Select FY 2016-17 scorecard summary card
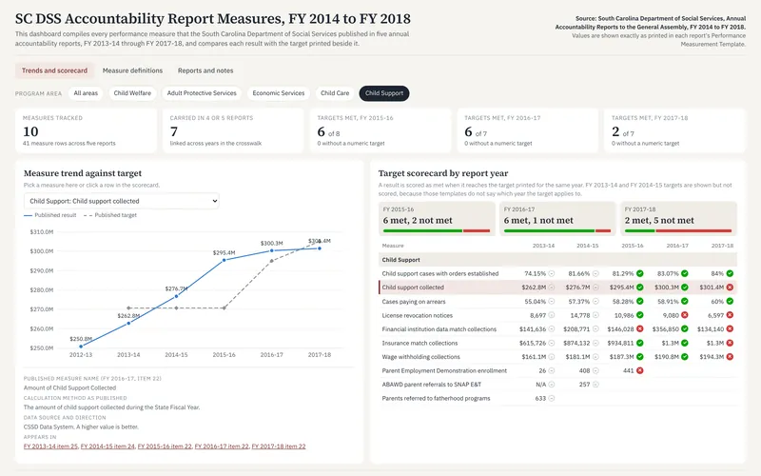The image size is (761, 476). [557, 219]
